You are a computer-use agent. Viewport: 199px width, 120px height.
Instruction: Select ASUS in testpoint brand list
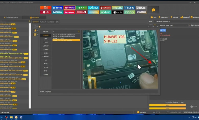click(x=46, y=64)
